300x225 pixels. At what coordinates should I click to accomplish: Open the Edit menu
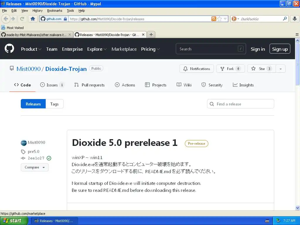[x=14, y=11]
